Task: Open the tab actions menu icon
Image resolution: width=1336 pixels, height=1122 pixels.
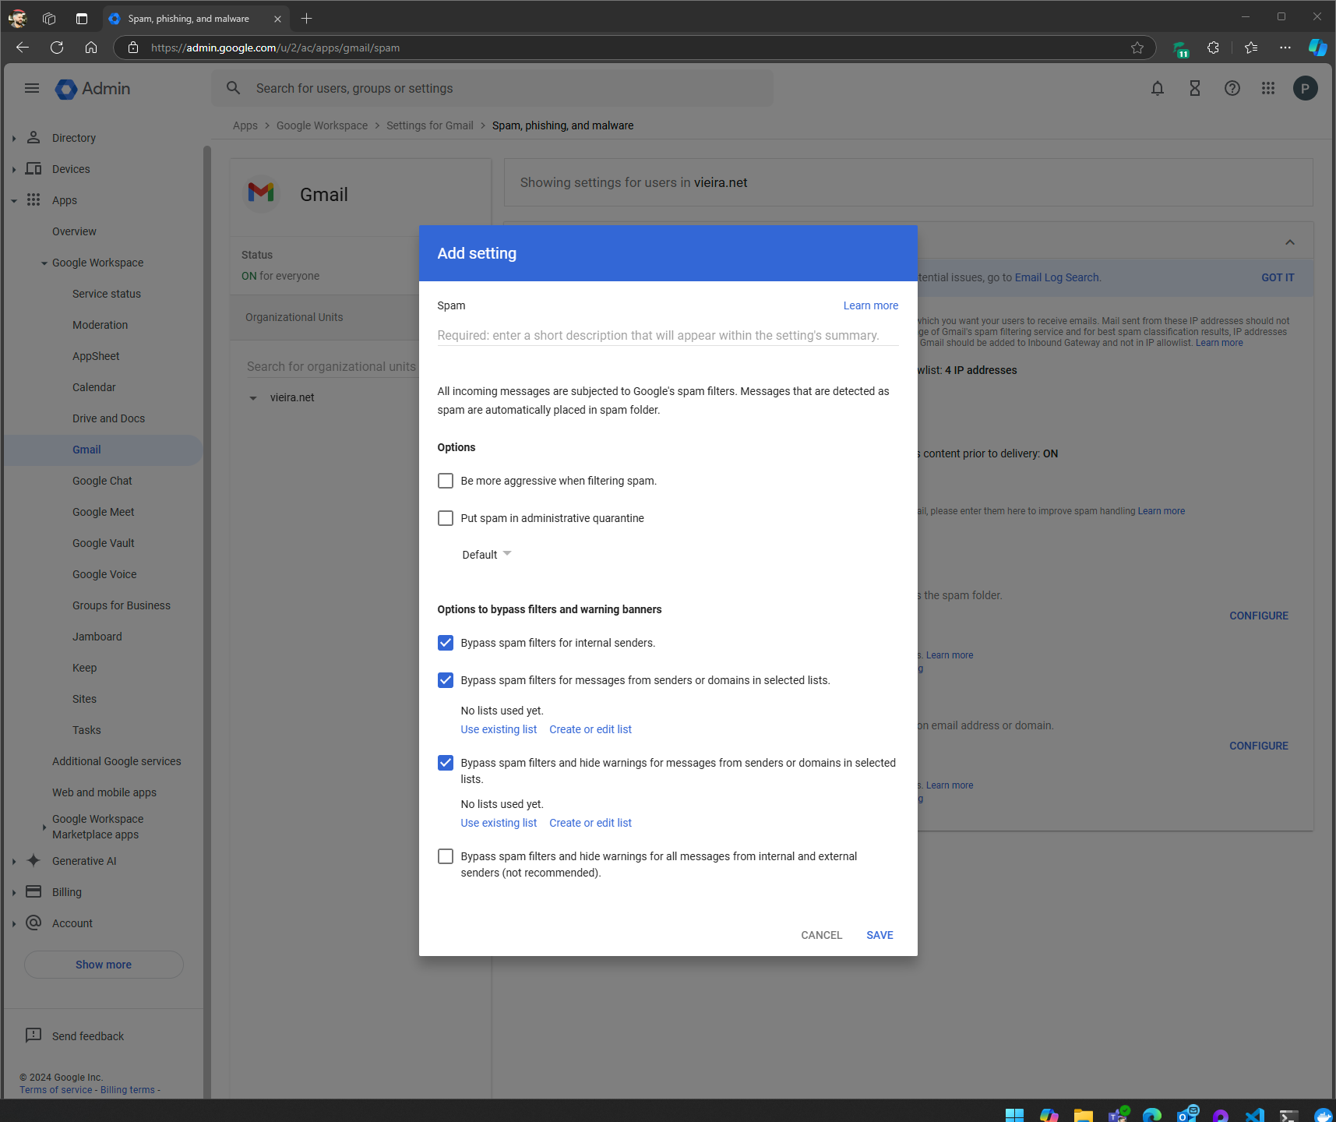Action: pyautogui.click(x=82, y=18)
